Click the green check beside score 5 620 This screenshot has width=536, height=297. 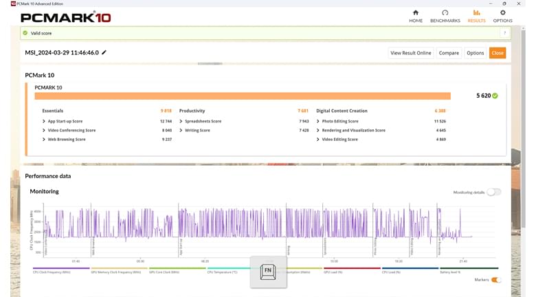495,96
